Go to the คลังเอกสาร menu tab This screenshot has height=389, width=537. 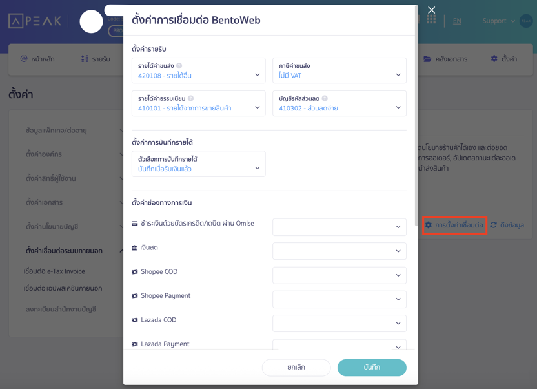click(445, 59)
